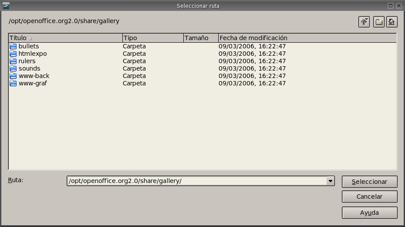The height and width of the screenshot is (227, 405).
Task: Select the sounds folder icon
Action: pos(13,68)
